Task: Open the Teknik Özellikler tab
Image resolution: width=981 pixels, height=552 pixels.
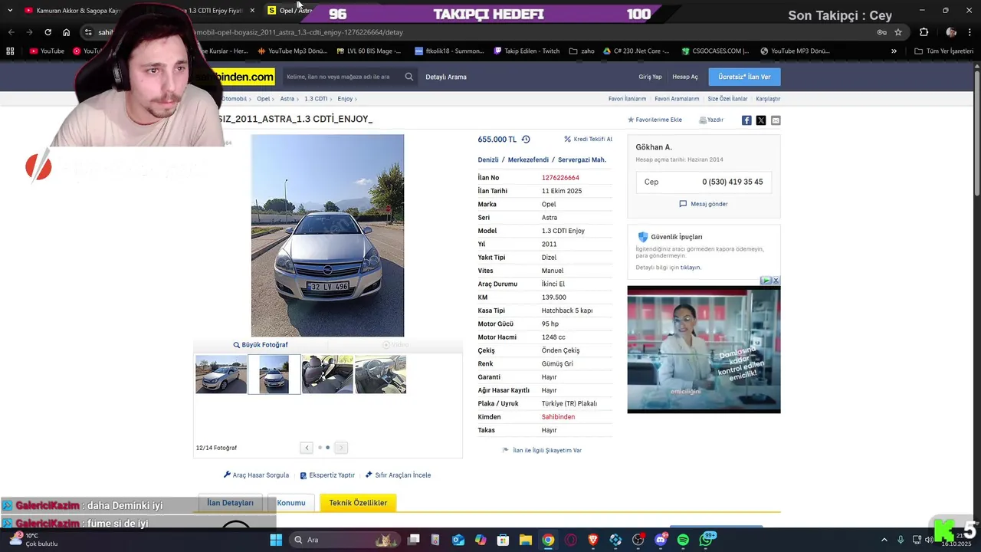Action: point(358,503)
